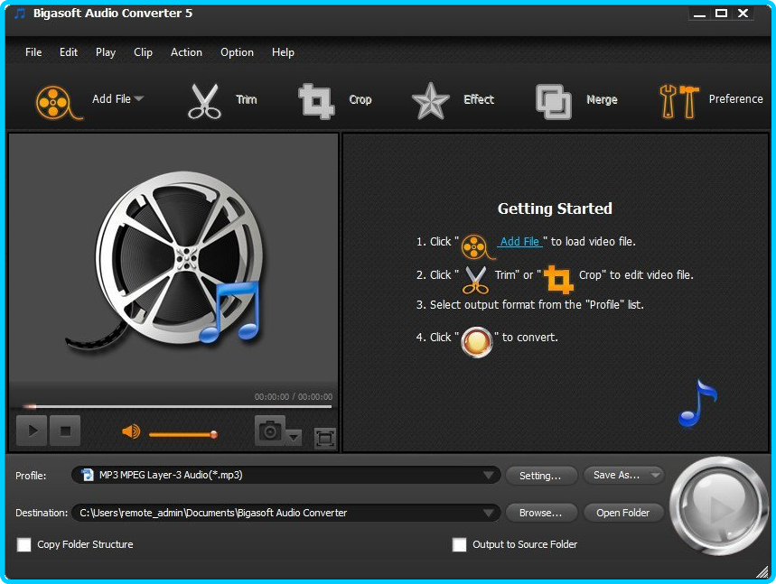
Task: Click the Merge overlapping squares icon
Action: pyautogui.click(x=554, y=102)
